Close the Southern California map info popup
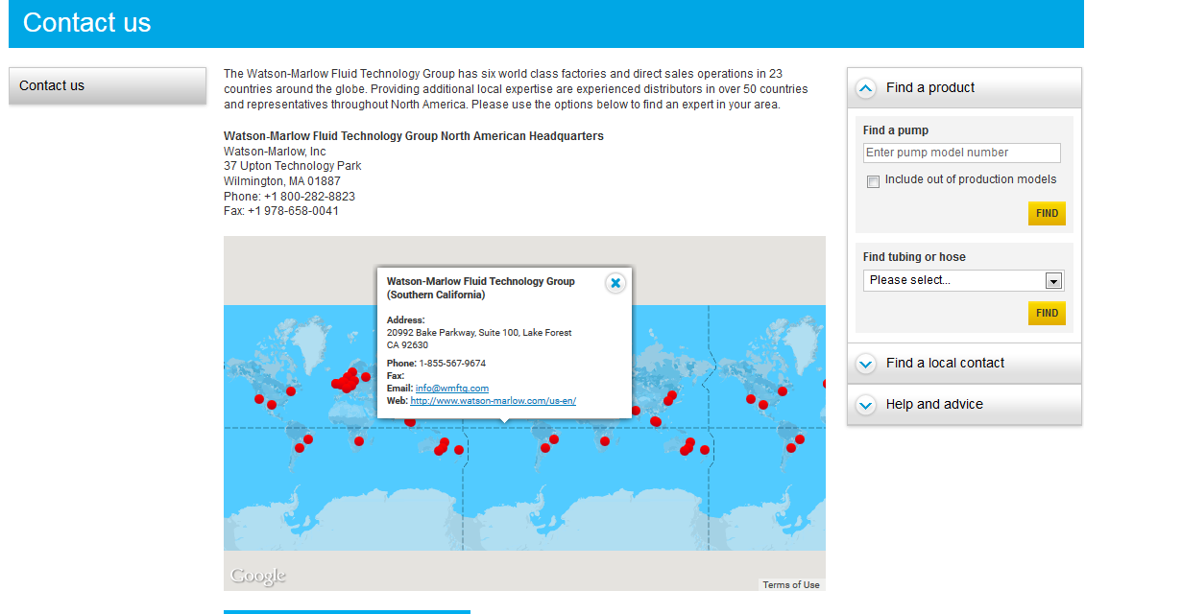 click(x=615, y=283)
